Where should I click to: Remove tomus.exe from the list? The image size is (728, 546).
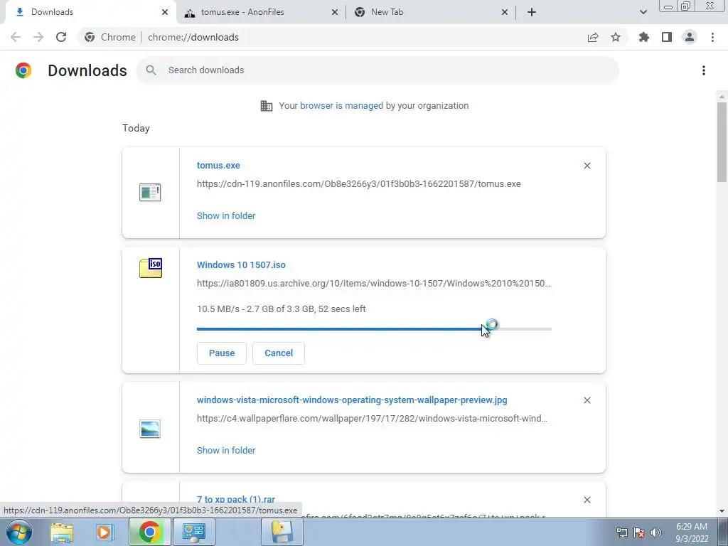(x=587, y=166)
